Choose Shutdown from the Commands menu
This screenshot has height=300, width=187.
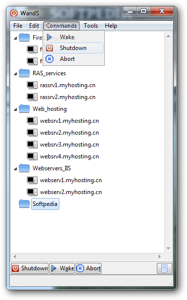point(74,48)
